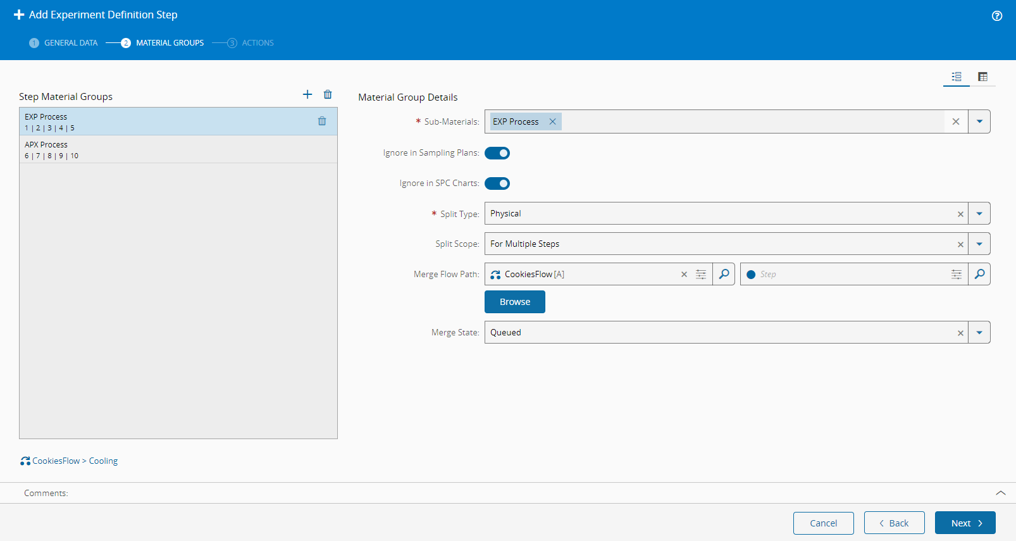The height and width of the screenshot is (541, 1016).
Task: Search for step with magnifier icon
Action: pos(979,274)
